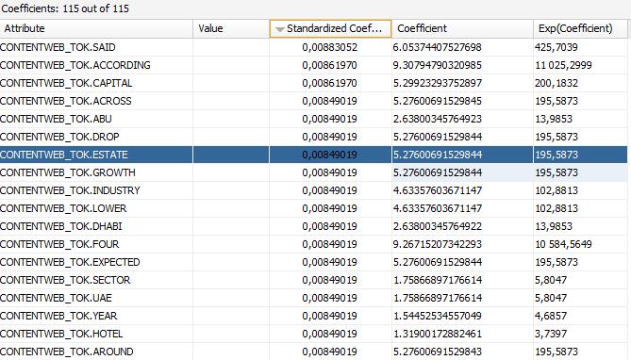Select row CONTENTWEB_TOK.ACCORDING
Viewport: 631px width, 360px height.
click(x=313, y=65)
